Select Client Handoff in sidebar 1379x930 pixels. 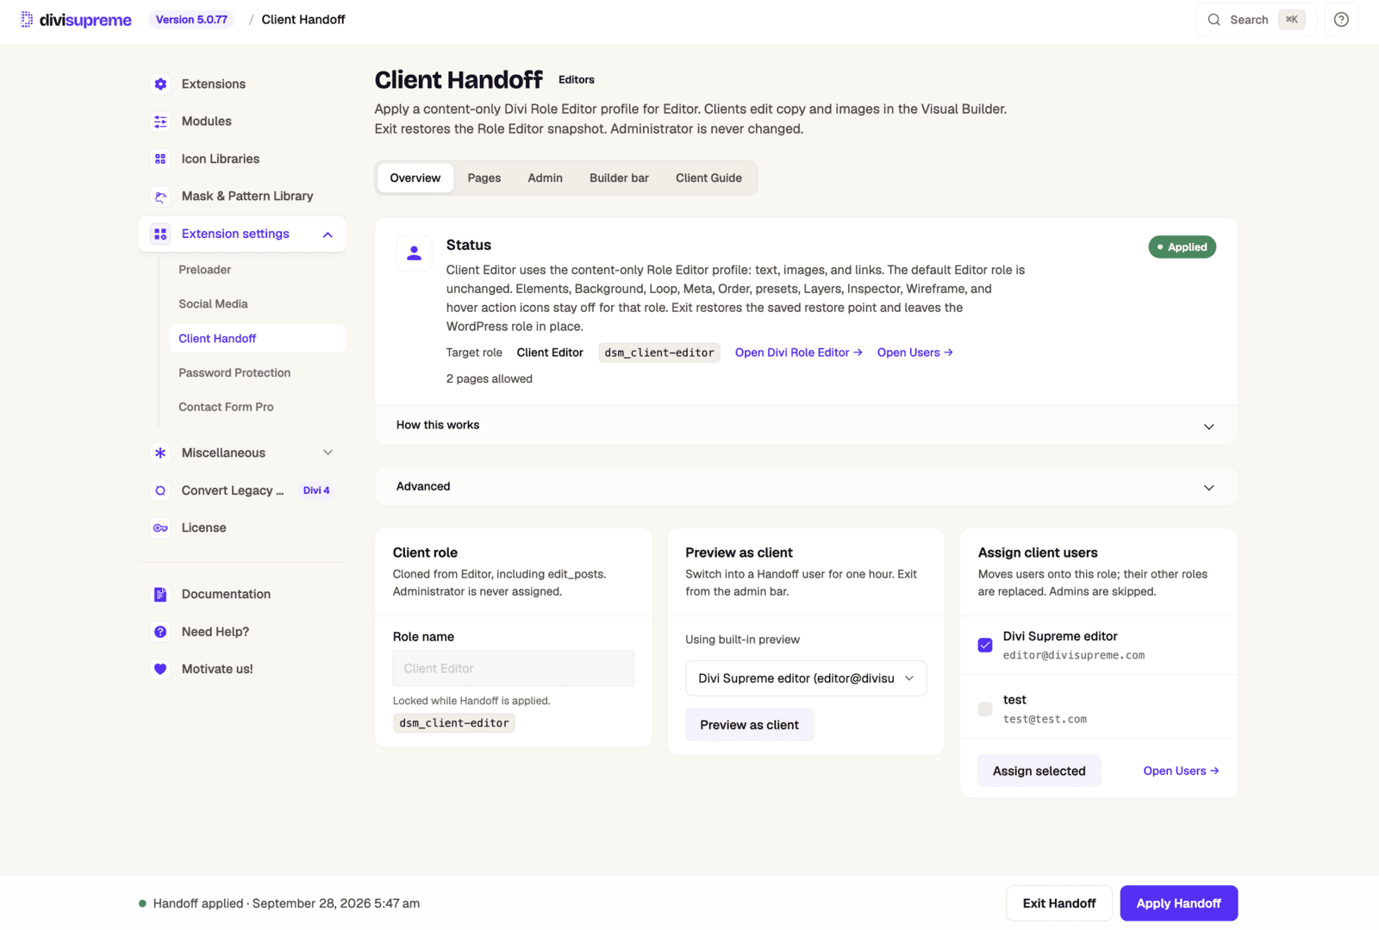(x=258, y=339)
